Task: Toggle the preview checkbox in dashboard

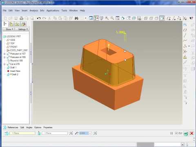Action: coord(176,133)
